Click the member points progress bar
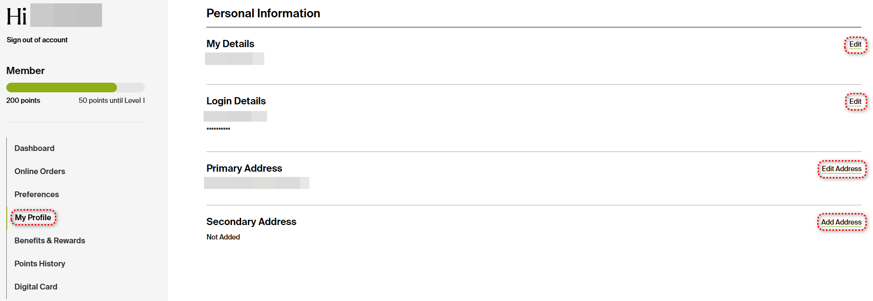The height and width of the screenshot is (301, 873). [75, 88]
